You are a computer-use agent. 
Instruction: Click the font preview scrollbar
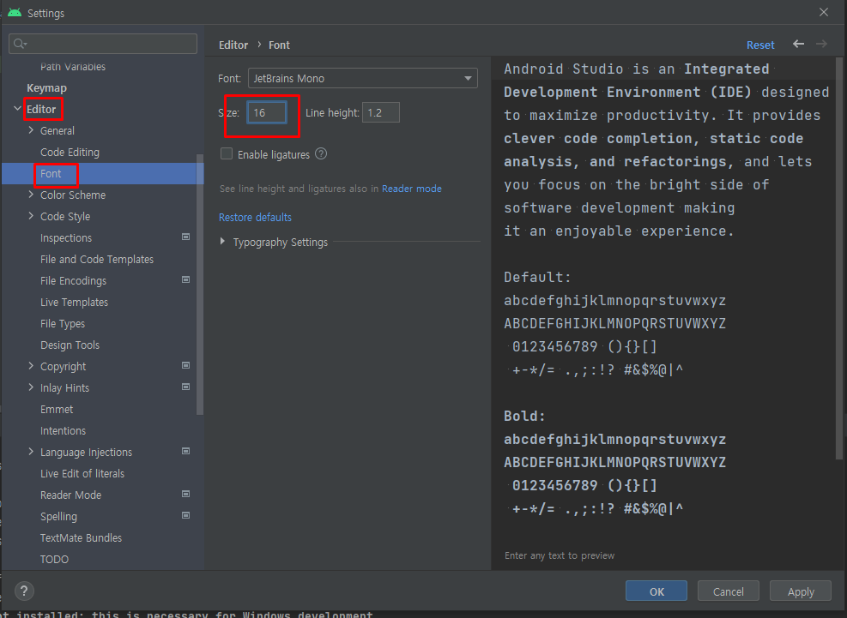coord(839,259)
